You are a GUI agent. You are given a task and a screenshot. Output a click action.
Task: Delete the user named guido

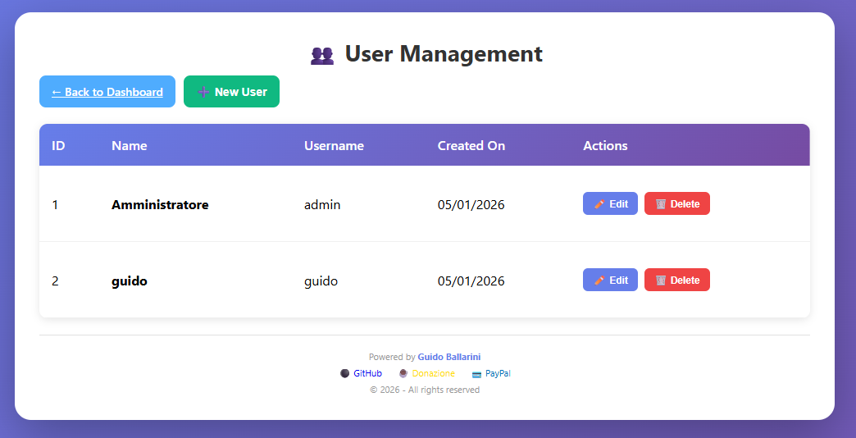click(677, 281)
